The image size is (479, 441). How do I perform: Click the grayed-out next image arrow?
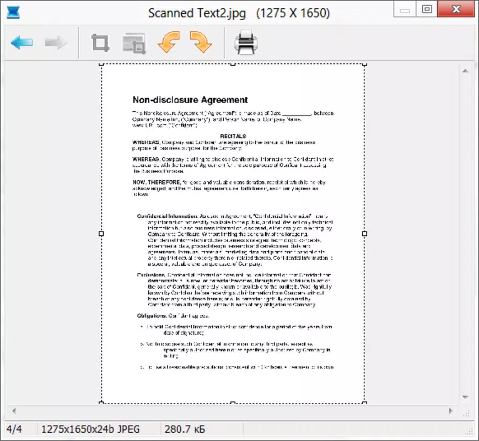tap(56, 42)
